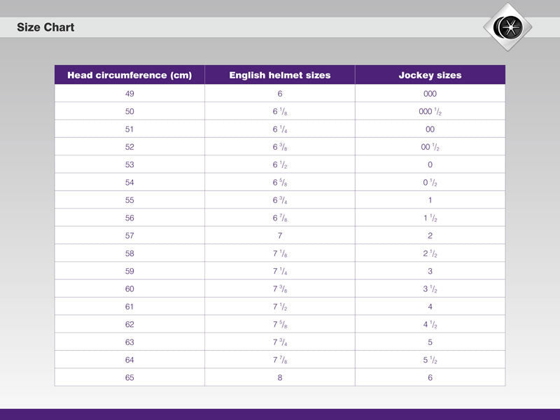The image size is (560, 420).
Task: Click jockey size '3 1/2'
Action: [x=430, y=289]
